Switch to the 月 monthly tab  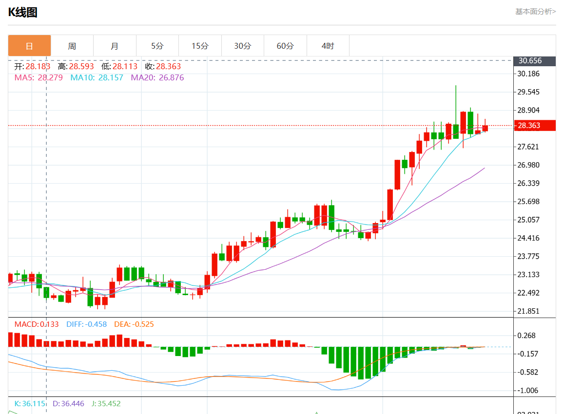pos(115,46)
